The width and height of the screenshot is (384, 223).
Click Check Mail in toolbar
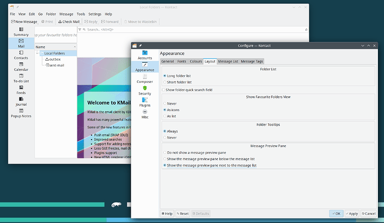(69, 22)
